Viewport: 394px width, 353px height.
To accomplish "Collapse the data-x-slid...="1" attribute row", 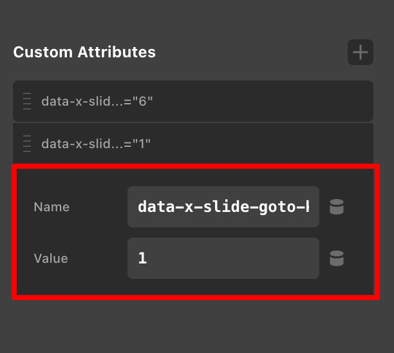I will tap(193, 142).
